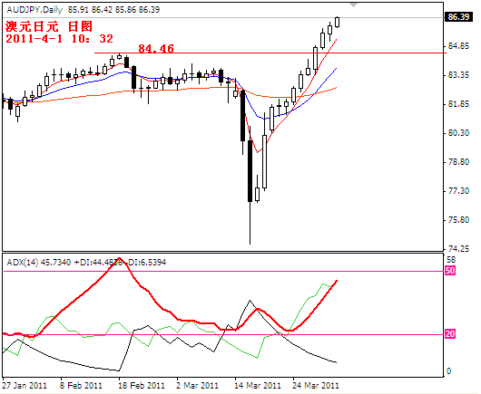Click the 83.35 price scale value

[x=458, y=75]
